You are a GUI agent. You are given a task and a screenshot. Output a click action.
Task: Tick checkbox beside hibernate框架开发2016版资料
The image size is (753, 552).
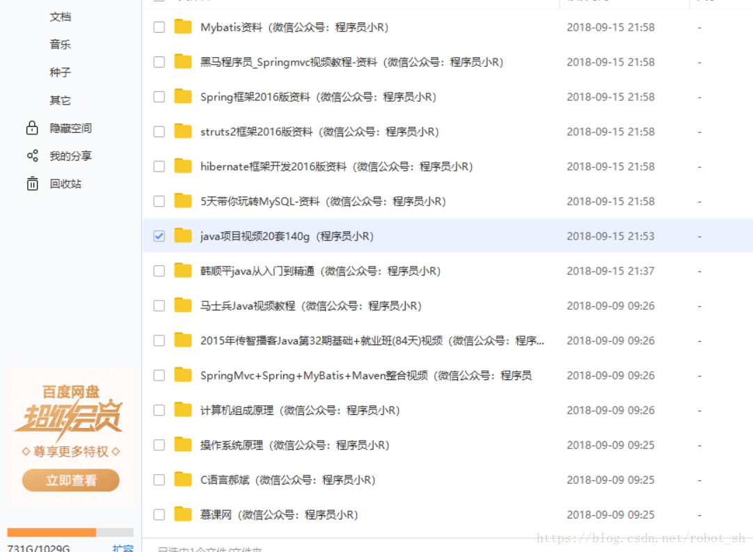coord(159,166)
